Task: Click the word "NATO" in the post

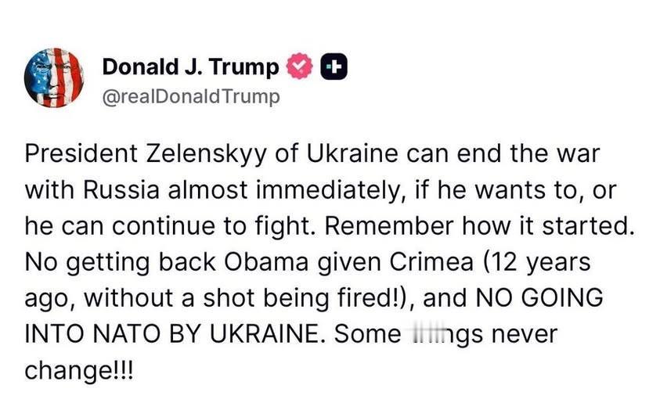Action: click(x=126, y=334)
